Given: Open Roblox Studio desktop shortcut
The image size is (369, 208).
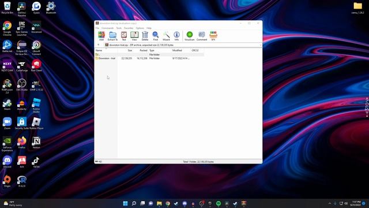Looking at the screenshot, I should (x=36, y=106).
